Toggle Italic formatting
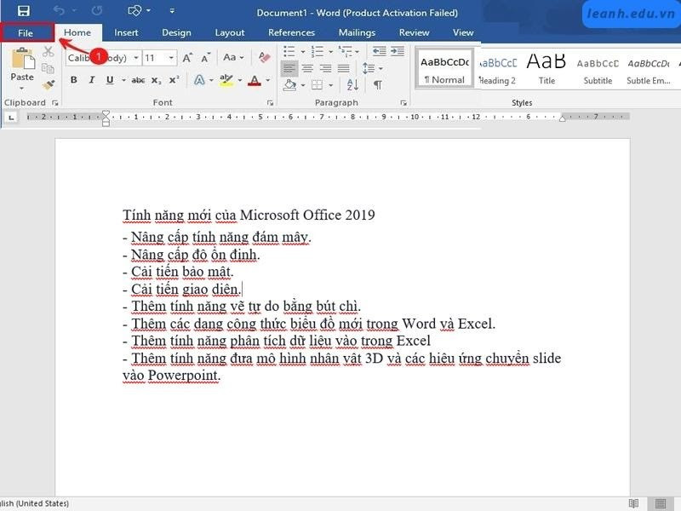The height and width of the screenshot is (511, 681). tap(92, 80)
